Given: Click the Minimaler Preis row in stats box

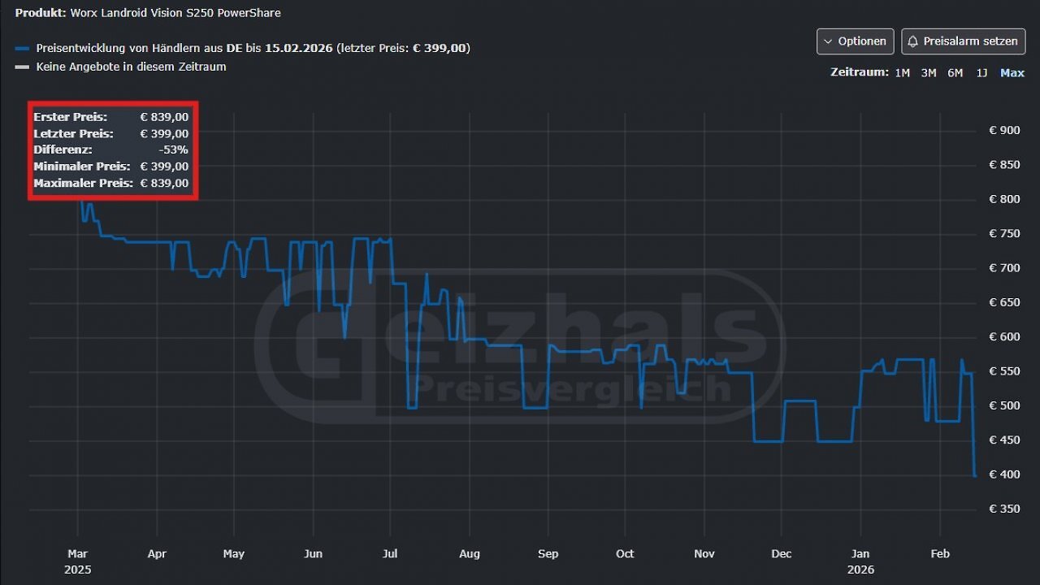Looking at the screenshot, I should click(111, 167).
